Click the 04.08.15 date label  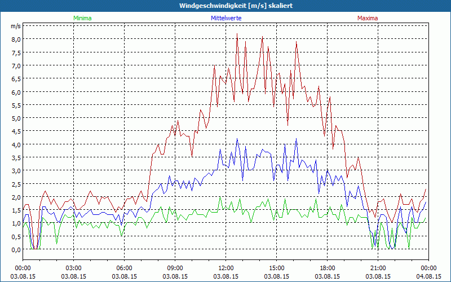(428, 276)
